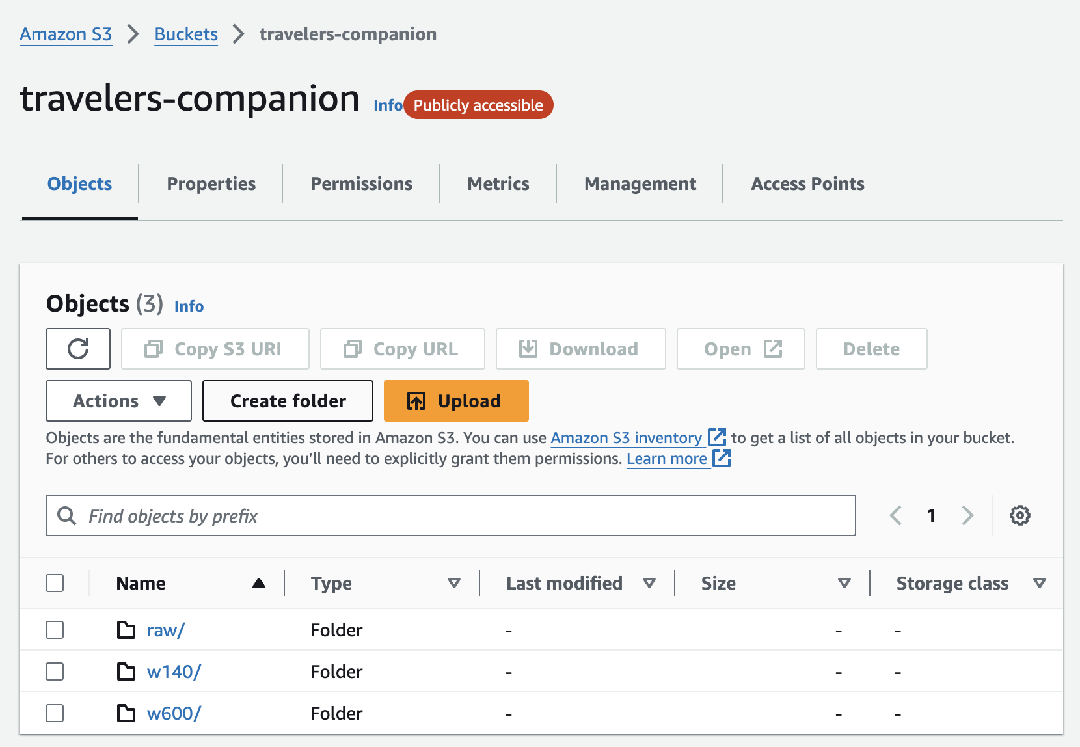Tick the w600/ folder checkbox
Screen dimensions: 1080x747
[x=55, y=713]
